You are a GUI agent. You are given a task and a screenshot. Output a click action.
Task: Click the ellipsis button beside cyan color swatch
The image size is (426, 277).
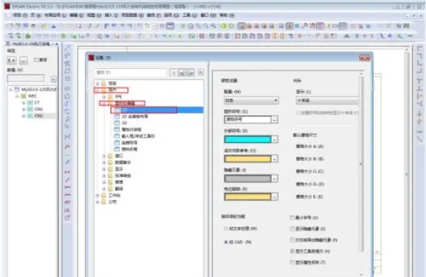275,139
